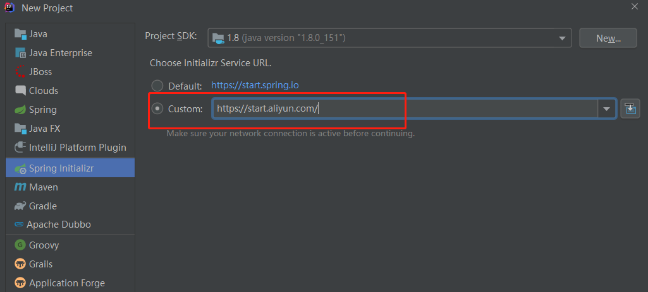Image resolution: width=648 pixels, height=292 pixels.
Task: Click the Java folder icon in sidebar
Action: click(20, 34)
